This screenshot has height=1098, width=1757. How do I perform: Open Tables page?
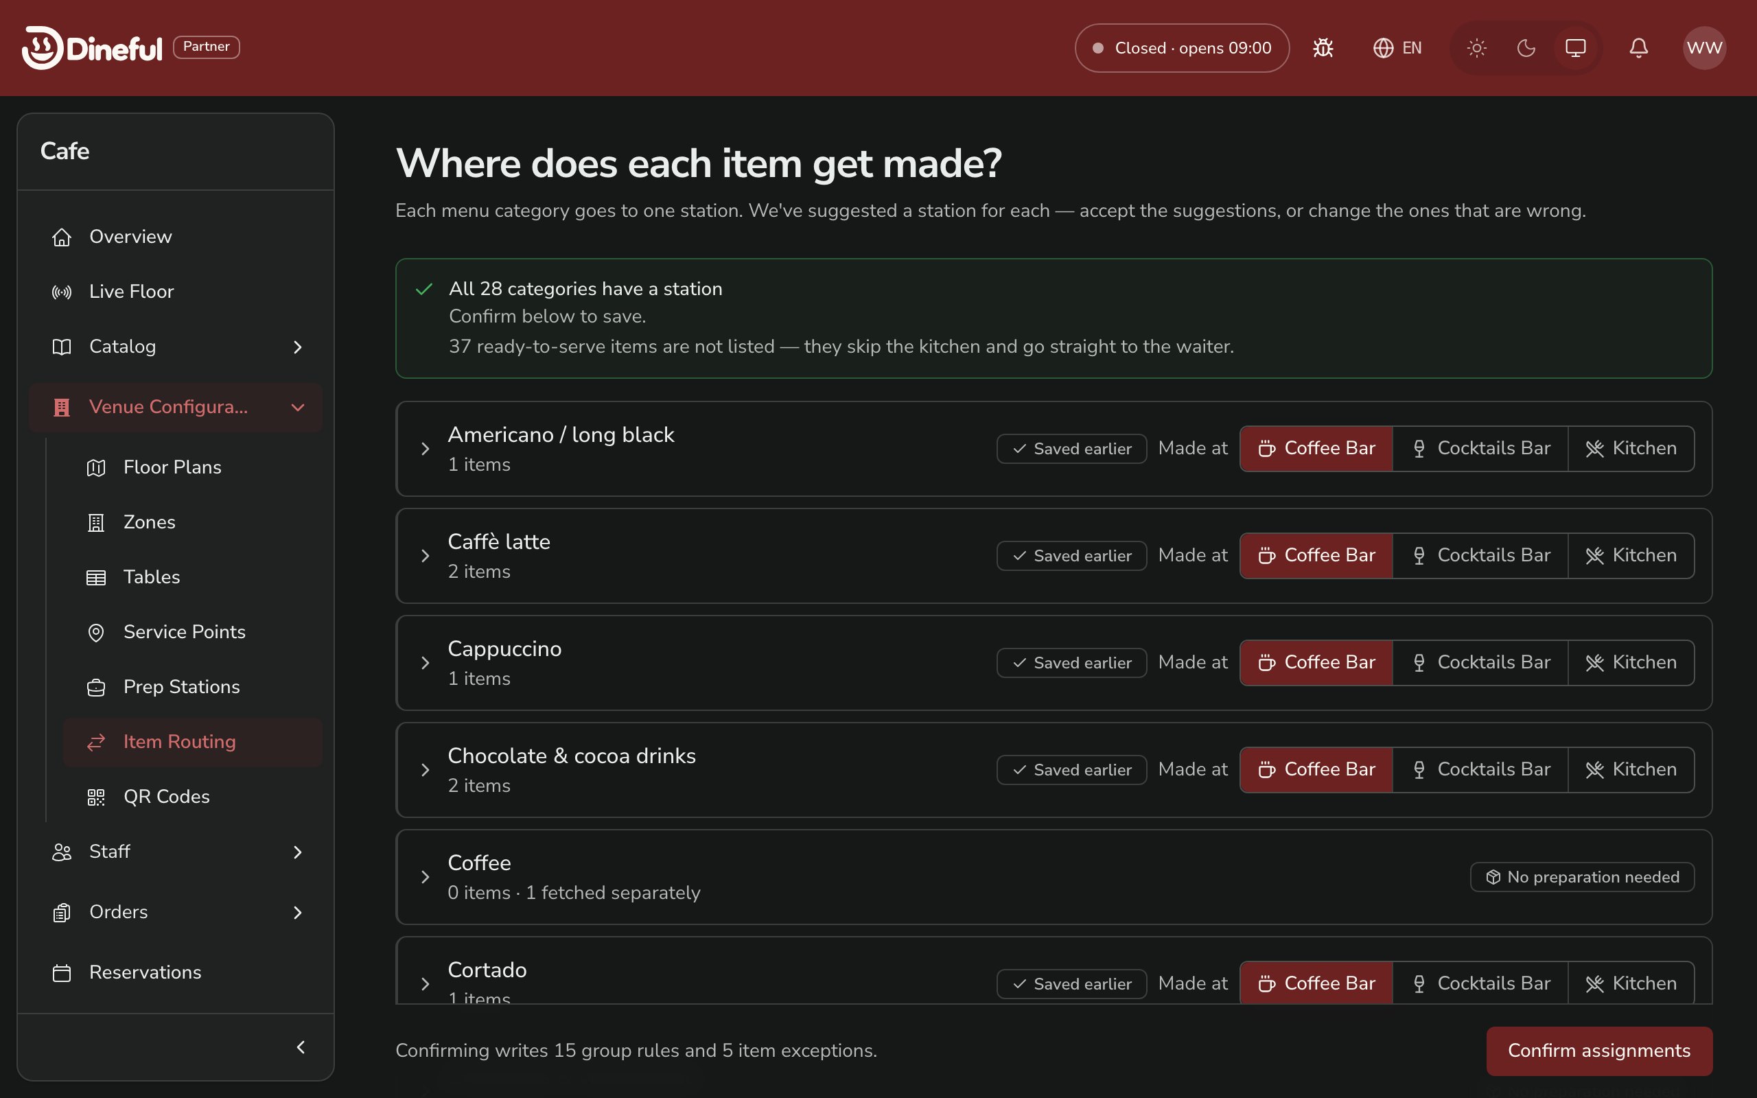point(192,577)
